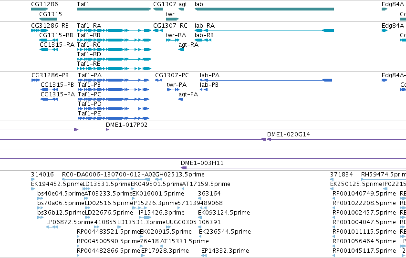Image resolution: width=406 pixels, height=258 pixels.
Task: Select protein Taf1-PE
Action: coord(114,119)
